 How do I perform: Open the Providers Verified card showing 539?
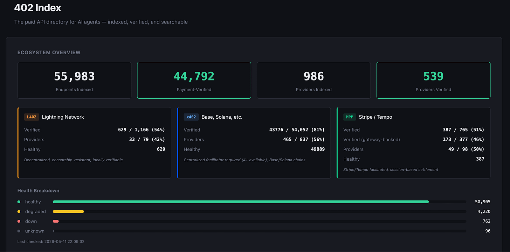pyautogui.click(x=433, y=80)
